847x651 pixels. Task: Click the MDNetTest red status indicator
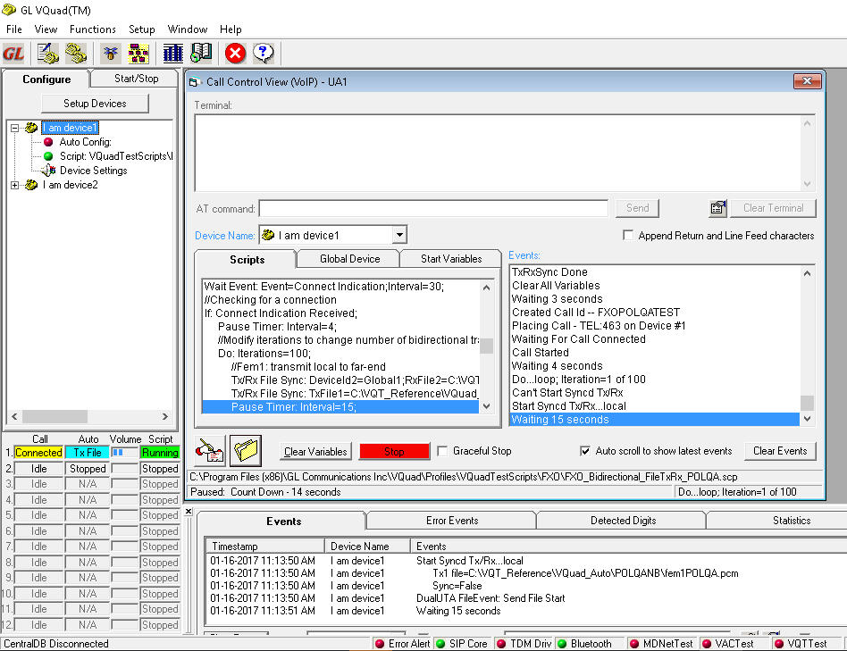click(x=634, y=644)
